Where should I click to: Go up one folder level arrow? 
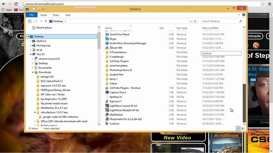point(46,21)
